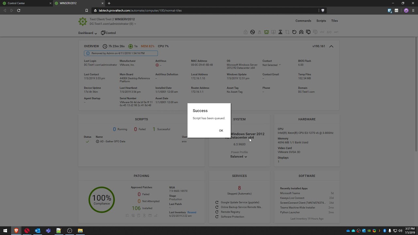Select the WINSERV2012 browser tab
The image size is (418, 235).
pos(78,3)
